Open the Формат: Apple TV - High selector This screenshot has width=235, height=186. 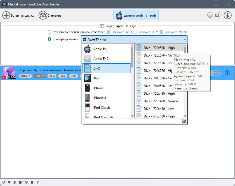[136, 15]
